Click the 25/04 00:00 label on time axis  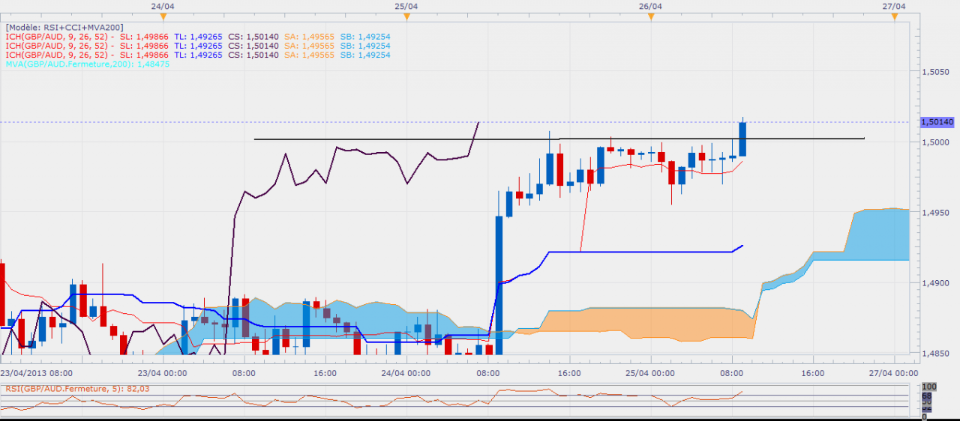click(x=650, y=372)
